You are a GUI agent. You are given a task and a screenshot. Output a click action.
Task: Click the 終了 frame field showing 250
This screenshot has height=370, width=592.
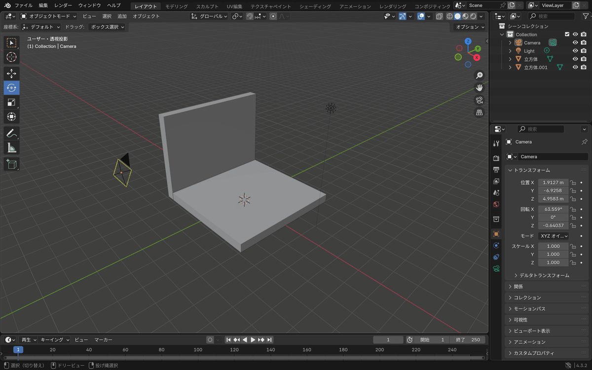(468, 340)
